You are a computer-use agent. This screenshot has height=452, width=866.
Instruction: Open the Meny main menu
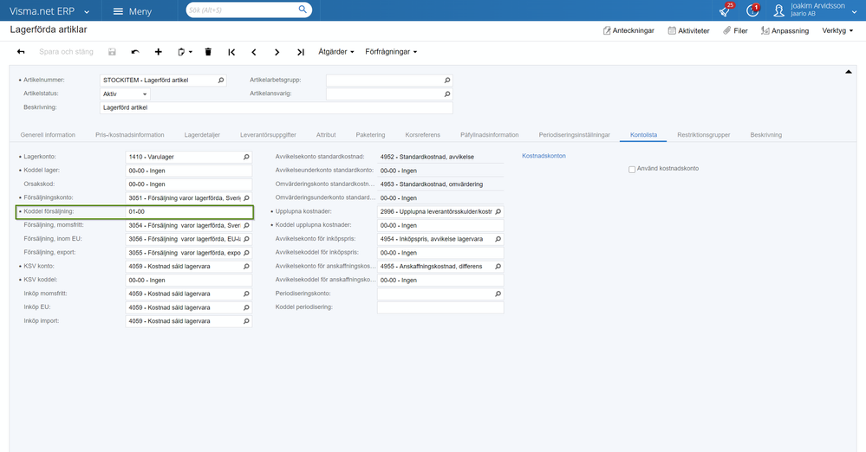pos(132,11)
